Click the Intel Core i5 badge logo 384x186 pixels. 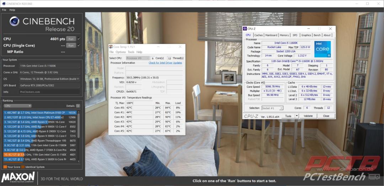(322, 49)
